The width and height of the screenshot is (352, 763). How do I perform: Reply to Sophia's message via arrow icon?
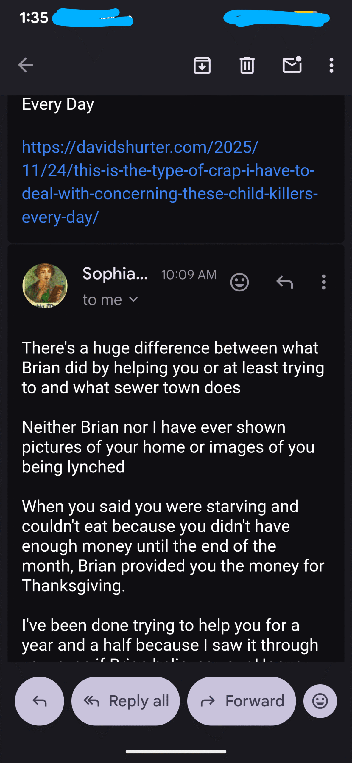pos(285,282)
